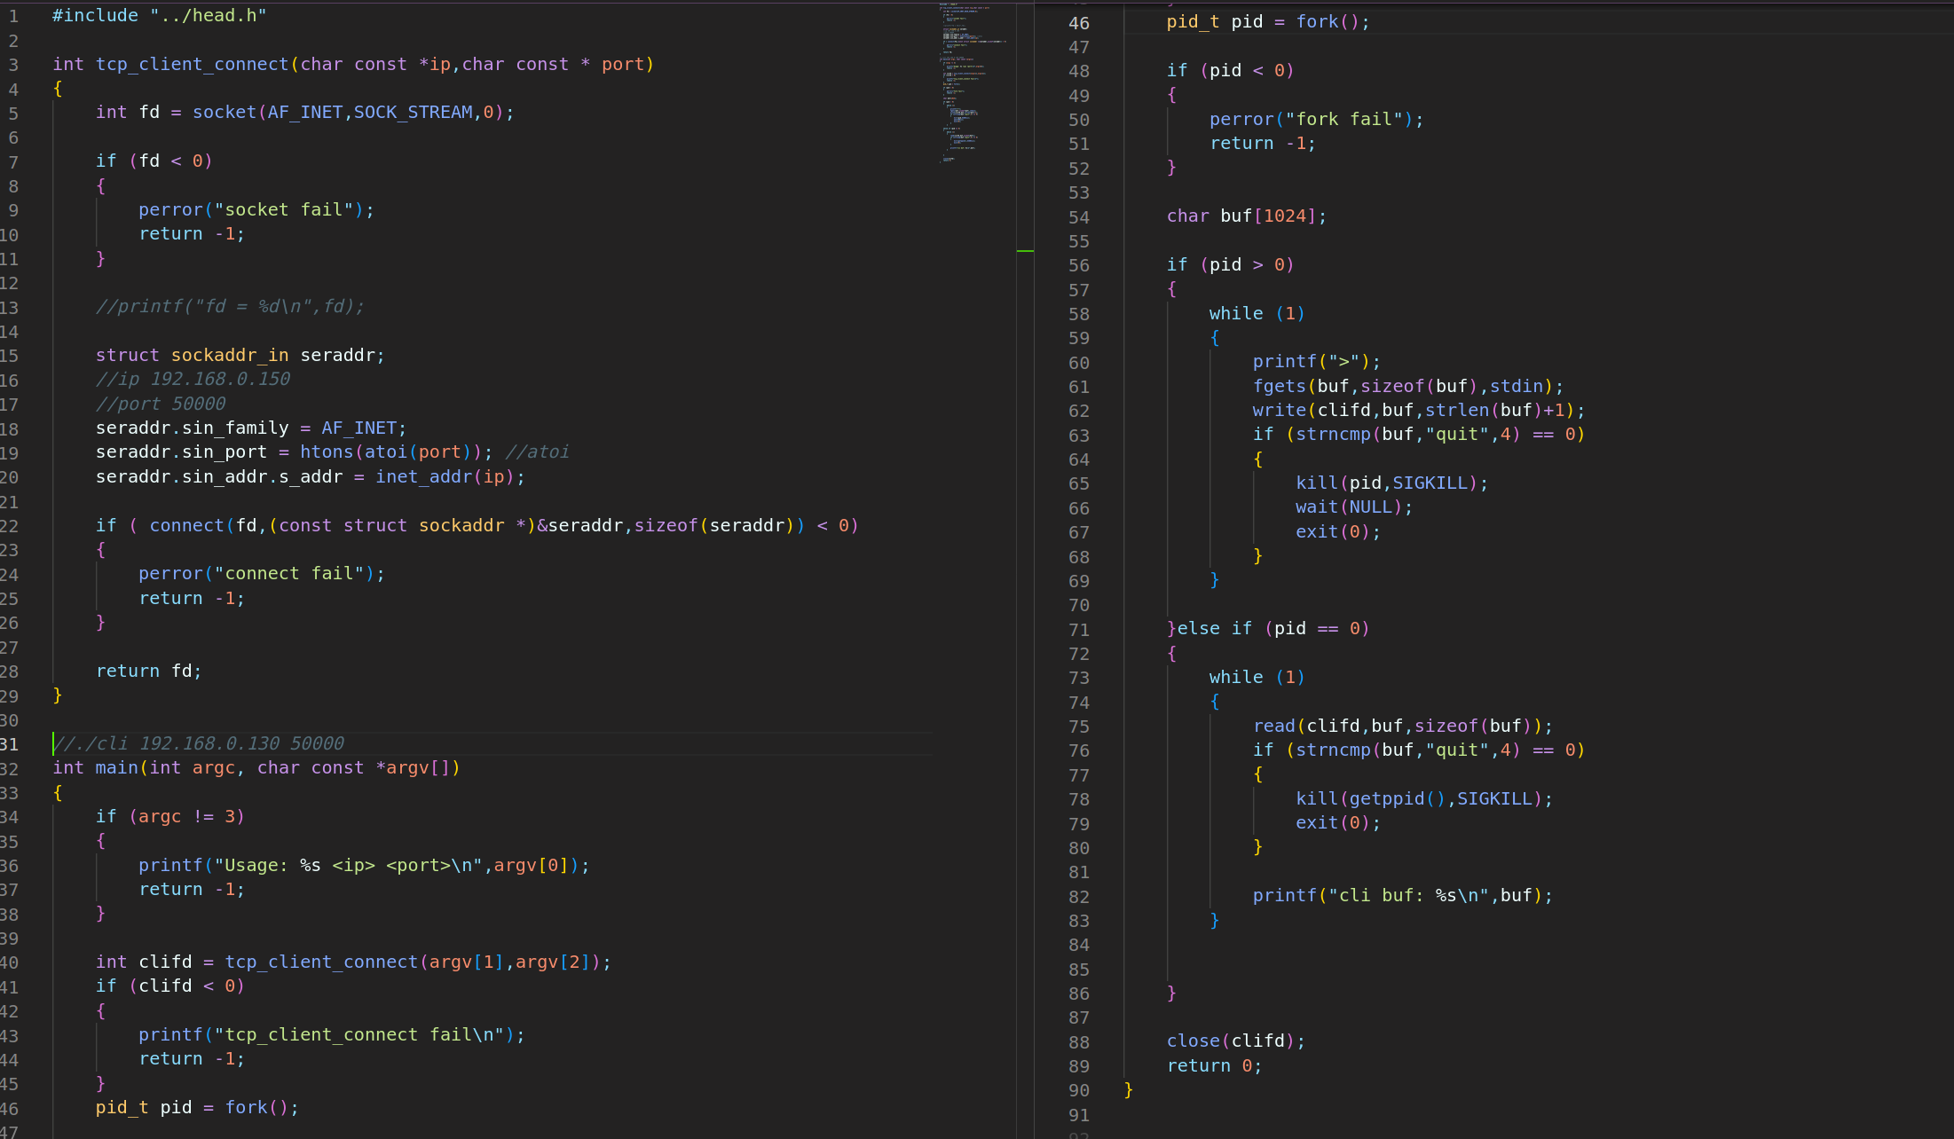Click 'htons' in the sin_port line
Screen dimensions: 1954x1139
(x=327, y=452)
